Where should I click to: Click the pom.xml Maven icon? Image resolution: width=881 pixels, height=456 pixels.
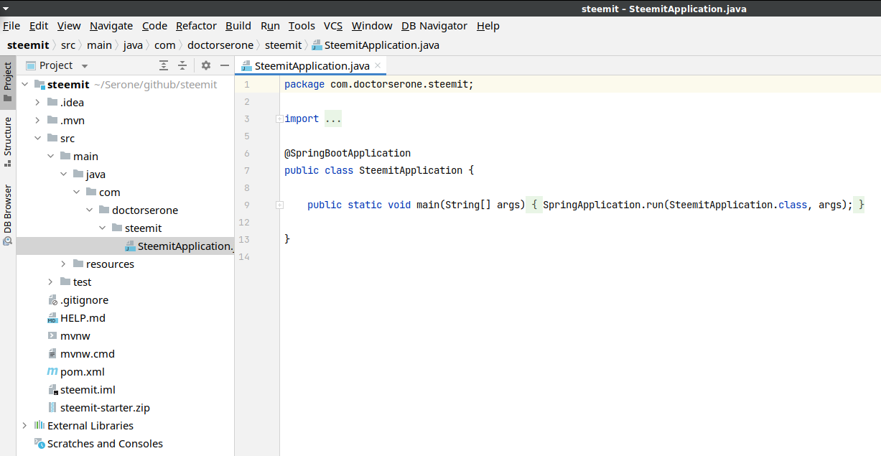tap(52, 372)
